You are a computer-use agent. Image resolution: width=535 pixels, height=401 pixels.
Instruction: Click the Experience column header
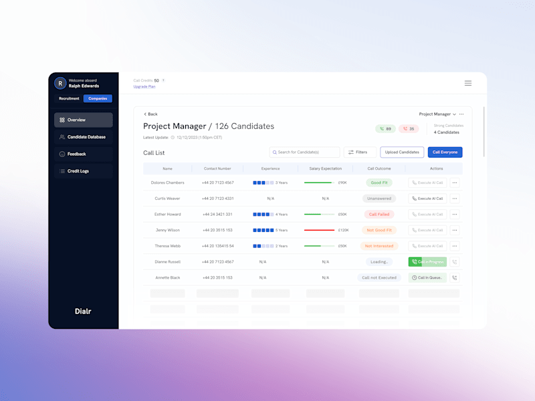[x=271, y=169]
